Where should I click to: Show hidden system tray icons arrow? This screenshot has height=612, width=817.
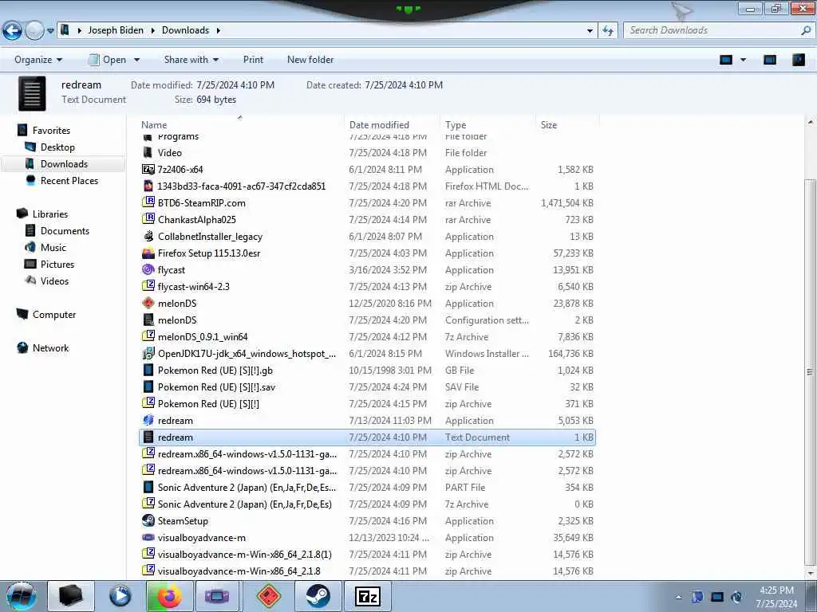click(x=678, y=597)
